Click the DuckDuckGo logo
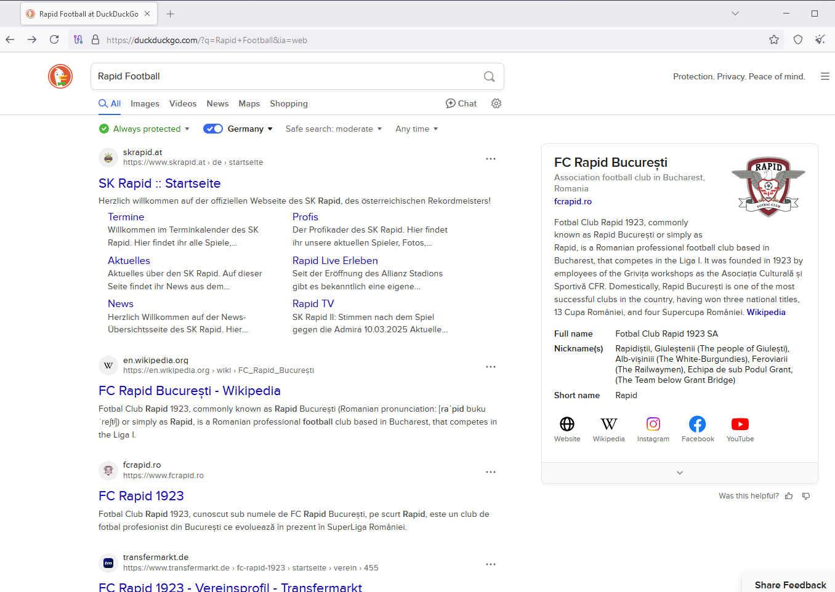 pos(60,76)
